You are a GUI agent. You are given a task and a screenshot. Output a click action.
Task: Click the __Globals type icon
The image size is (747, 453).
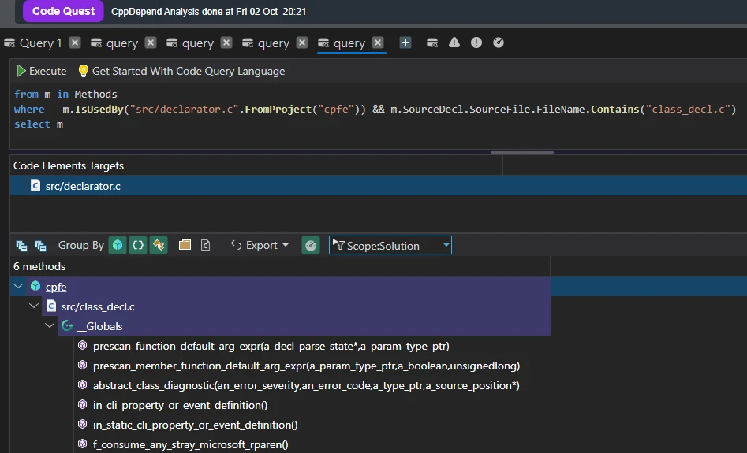pos(67,325)
